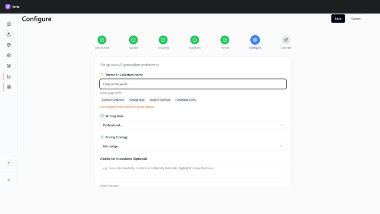380x214 pixels.
Task: Go to the Grouping step
Action: click(x=163, y=40)
